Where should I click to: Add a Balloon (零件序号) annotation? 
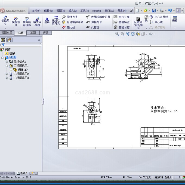[70, 17]
